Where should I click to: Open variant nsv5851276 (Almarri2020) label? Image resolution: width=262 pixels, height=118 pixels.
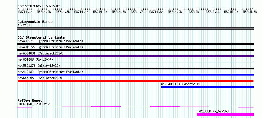[39, 66]
